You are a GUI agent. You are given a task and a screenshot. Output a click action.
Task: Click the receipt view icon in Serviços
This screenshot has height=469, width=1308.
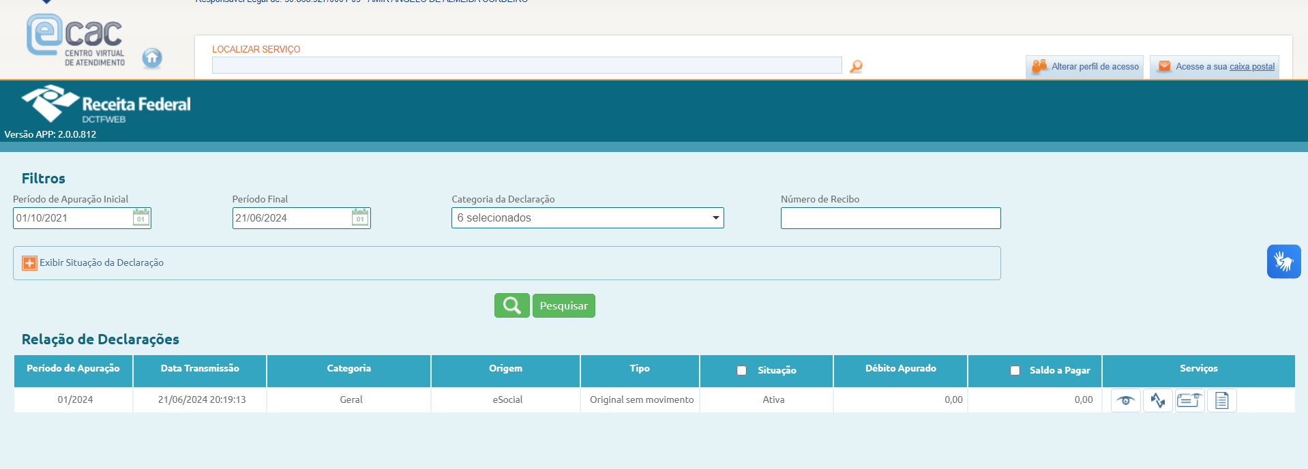point(1189,400)
